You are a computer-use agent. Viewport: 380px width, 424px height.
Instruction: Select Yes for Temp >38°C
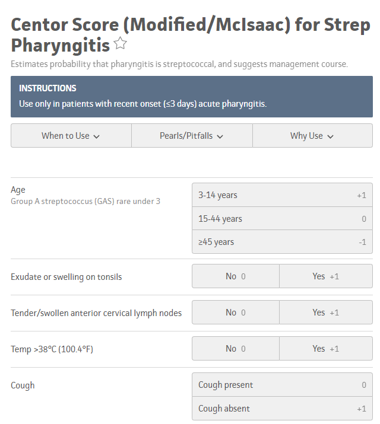point(325,349)
